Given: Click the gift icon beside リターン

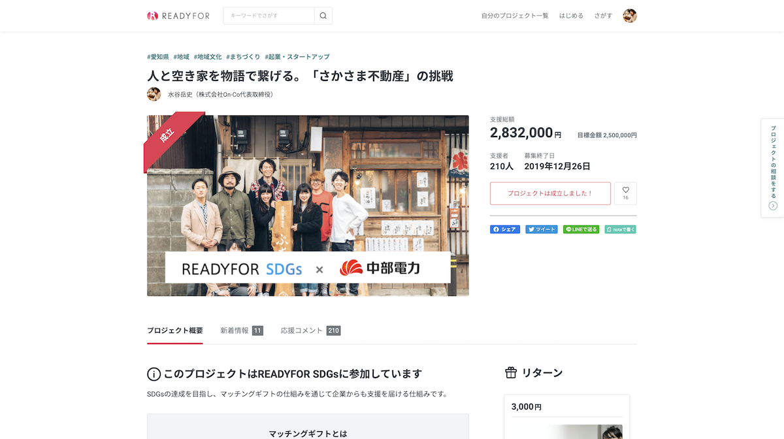Looking at the screenshot, I should tap(511, 373).
